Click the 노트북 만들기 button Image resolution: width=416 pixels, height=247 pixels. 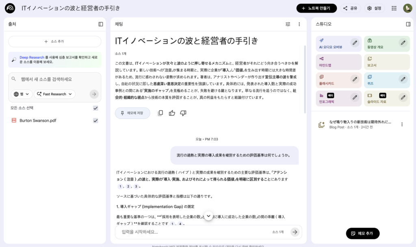[316, 8]
